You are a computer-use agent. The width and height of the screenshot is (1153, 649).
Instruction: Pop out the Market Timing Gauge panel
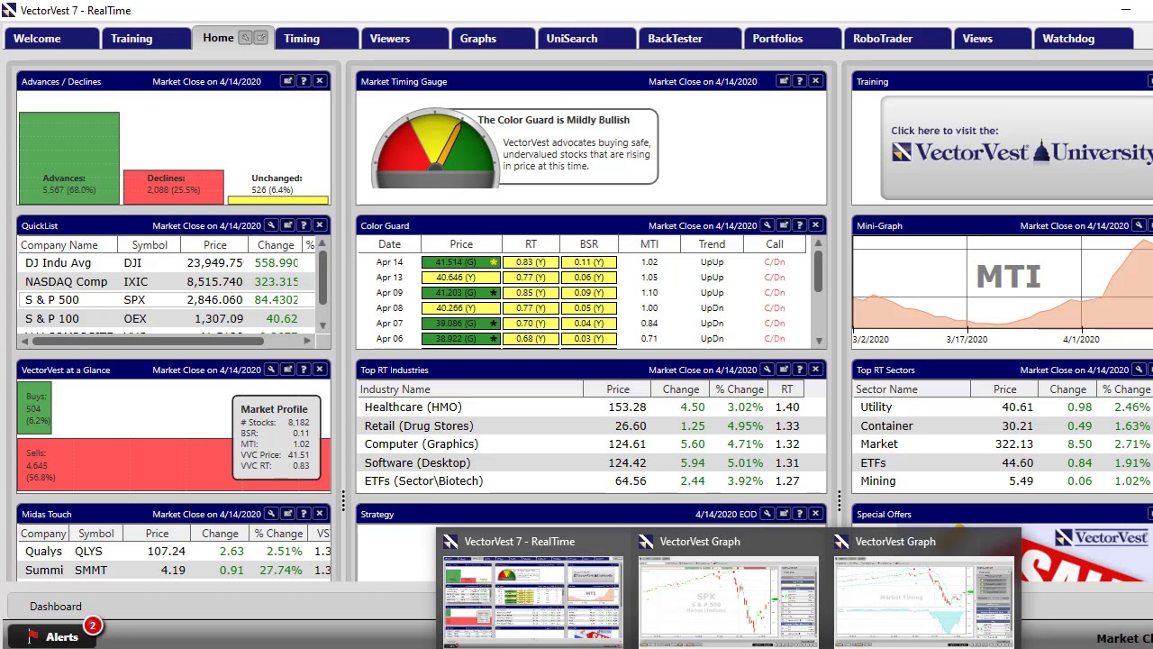[784, 81]
